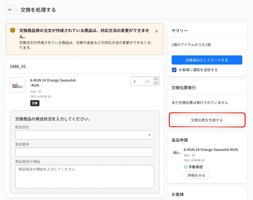Click the A-RUN 24 shoe thumbnail in order 1886_01
This screenshot has height=200, width=253.
point(18,85)
